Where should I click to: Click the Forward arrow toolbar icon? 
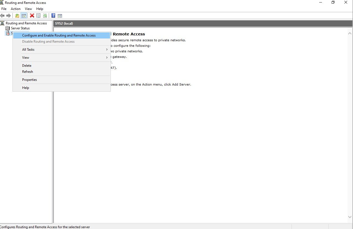pyautogui.click(x=9, y=16)
